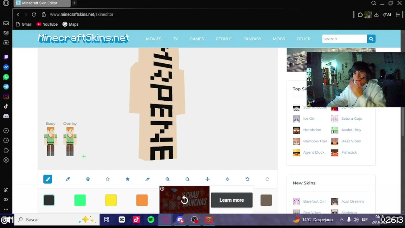Open Discord in the Opera sidebar

tap(6, 116)
